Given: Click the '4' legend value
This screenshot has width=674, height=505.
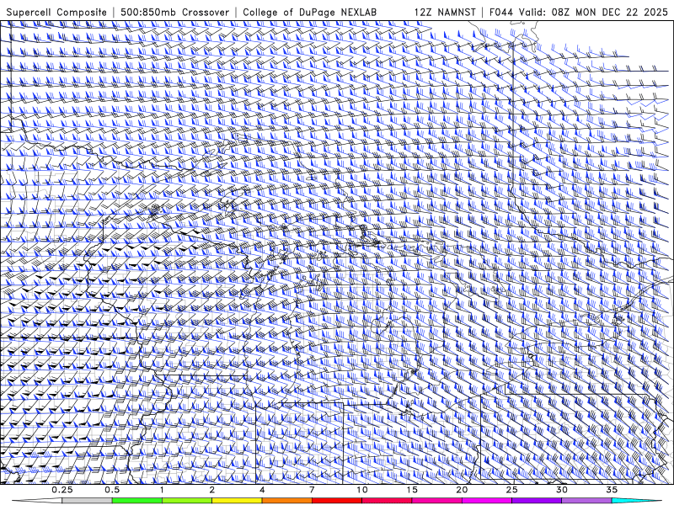Looking at the screenshot, I should coord(262,490).
